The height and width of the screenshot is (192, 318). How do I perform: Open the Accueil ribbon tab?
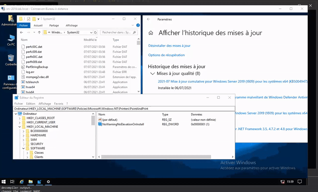pyautogui.click(x=38, y=25)
